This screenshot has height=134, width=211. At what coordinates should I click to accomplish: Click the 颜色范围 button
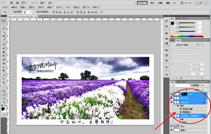[x=197, y=69]
